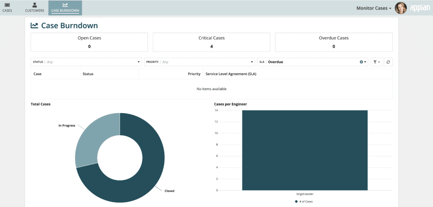Sort by the Priority column header
433x207 pixels.
pyautogui.click(x=194, y=74)
